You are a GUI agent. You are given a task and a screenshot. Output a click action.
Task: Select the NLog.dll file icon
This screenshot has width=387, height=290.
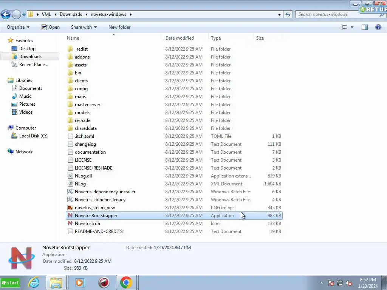70,176
